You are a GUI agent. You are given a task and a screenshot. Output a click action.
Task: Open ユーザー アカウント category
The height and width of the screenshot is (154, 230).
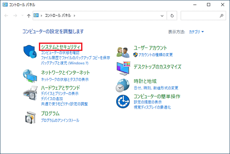pos(150,48)
